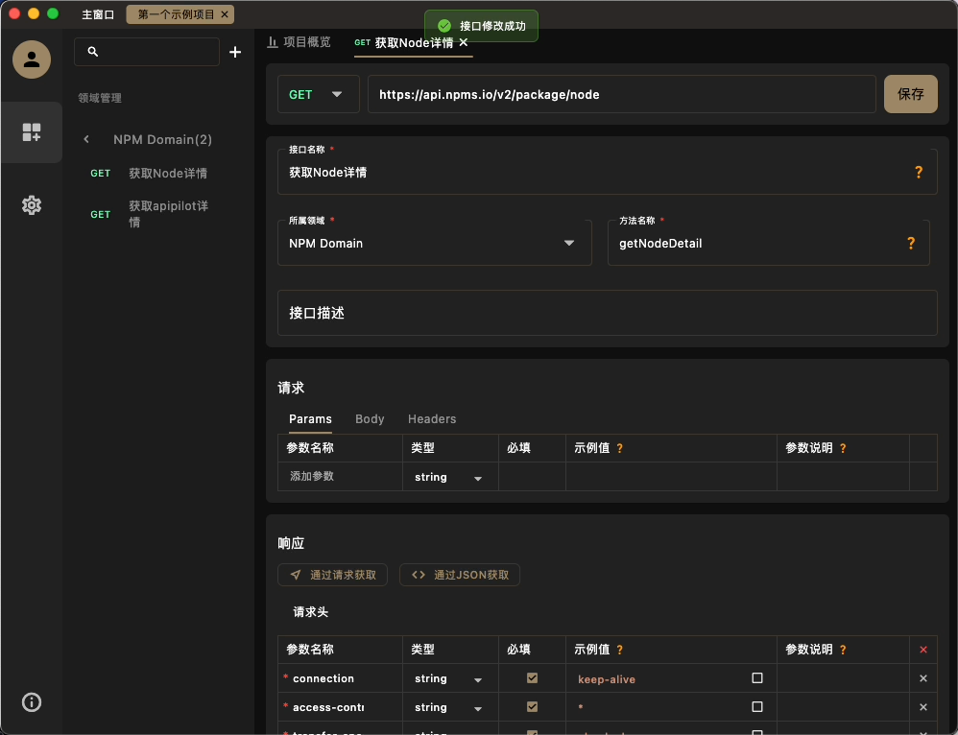Click the help icon for 方法名称

point(911,243)
